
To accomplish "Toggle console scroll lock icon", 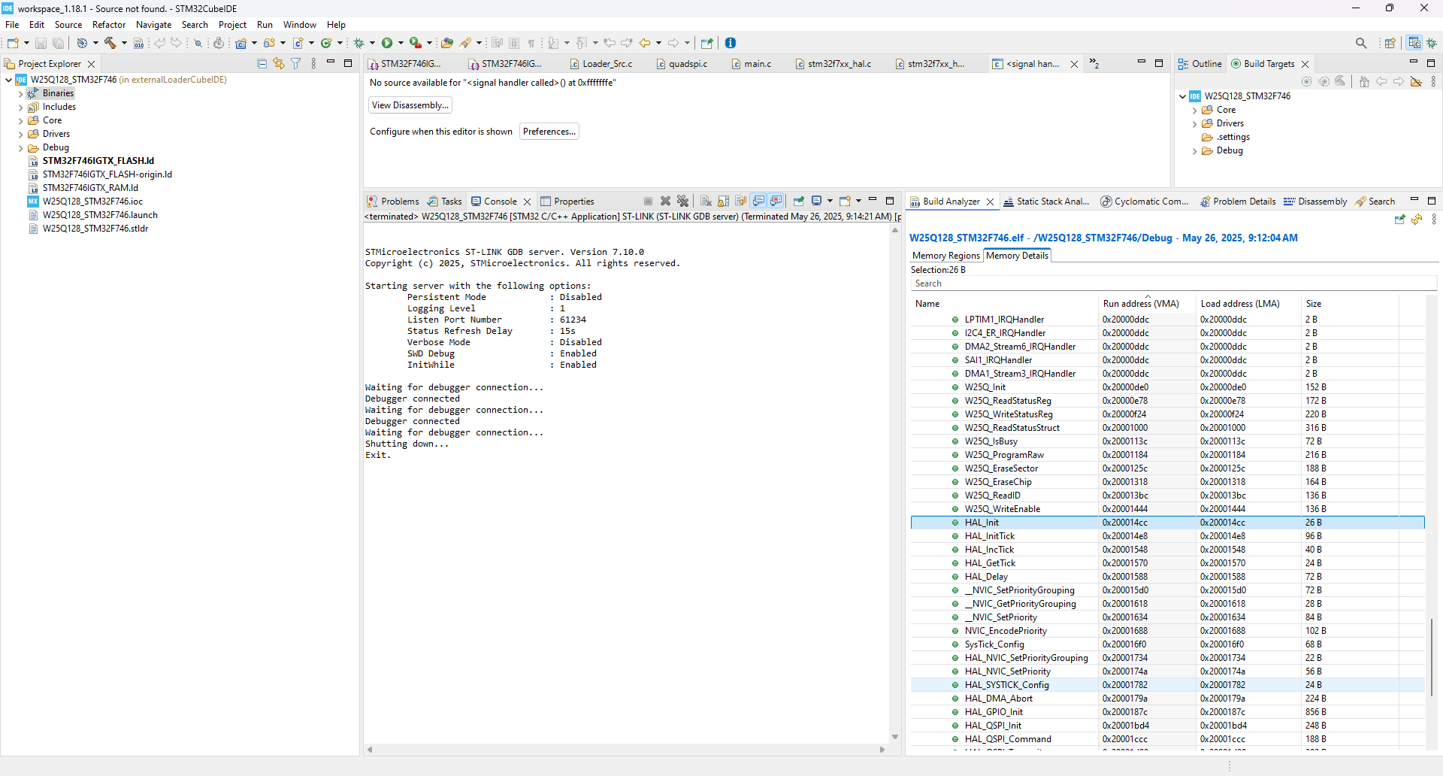I will [723, 201].
